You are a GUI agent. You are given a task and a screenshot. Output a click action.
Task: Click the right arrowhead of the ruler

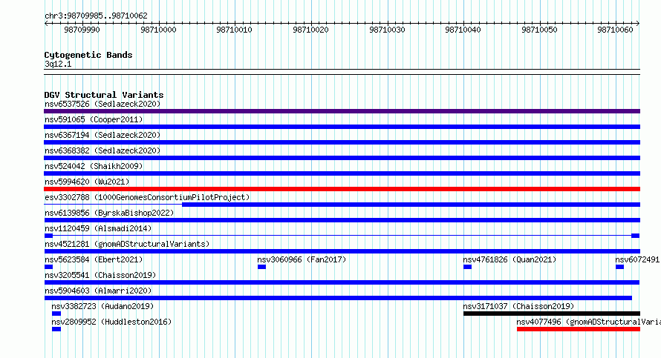pos(638,23)
